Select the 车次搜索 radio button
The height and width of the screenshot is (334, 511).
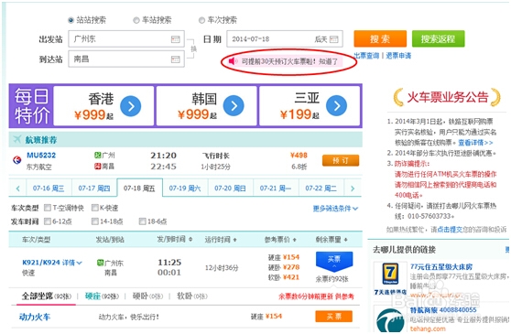(201, 20)
